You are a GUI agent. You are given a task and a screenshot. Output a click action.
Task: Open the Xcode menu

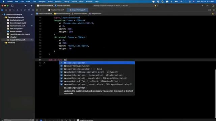[10, 1]
